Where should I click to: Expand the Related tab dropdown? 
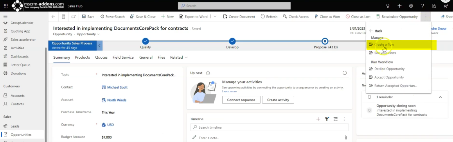pos(179,58)
